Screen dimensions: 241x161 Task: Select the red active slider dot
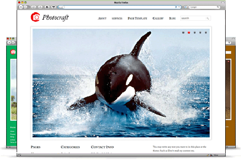189,32
